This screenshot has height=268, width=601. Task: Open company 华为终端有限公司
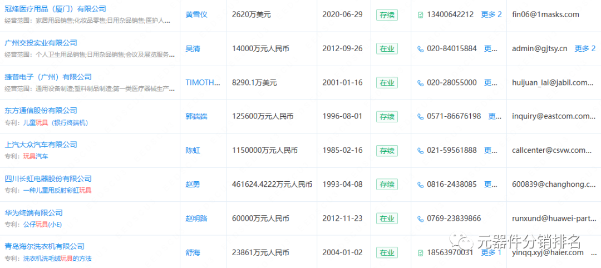point(33,213)
